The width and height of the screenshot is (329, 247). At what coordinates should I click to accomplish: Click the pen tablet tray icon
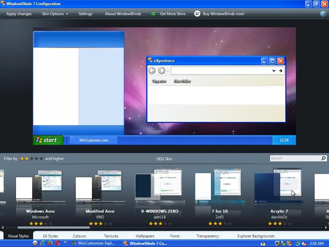[x=263, y=243]
